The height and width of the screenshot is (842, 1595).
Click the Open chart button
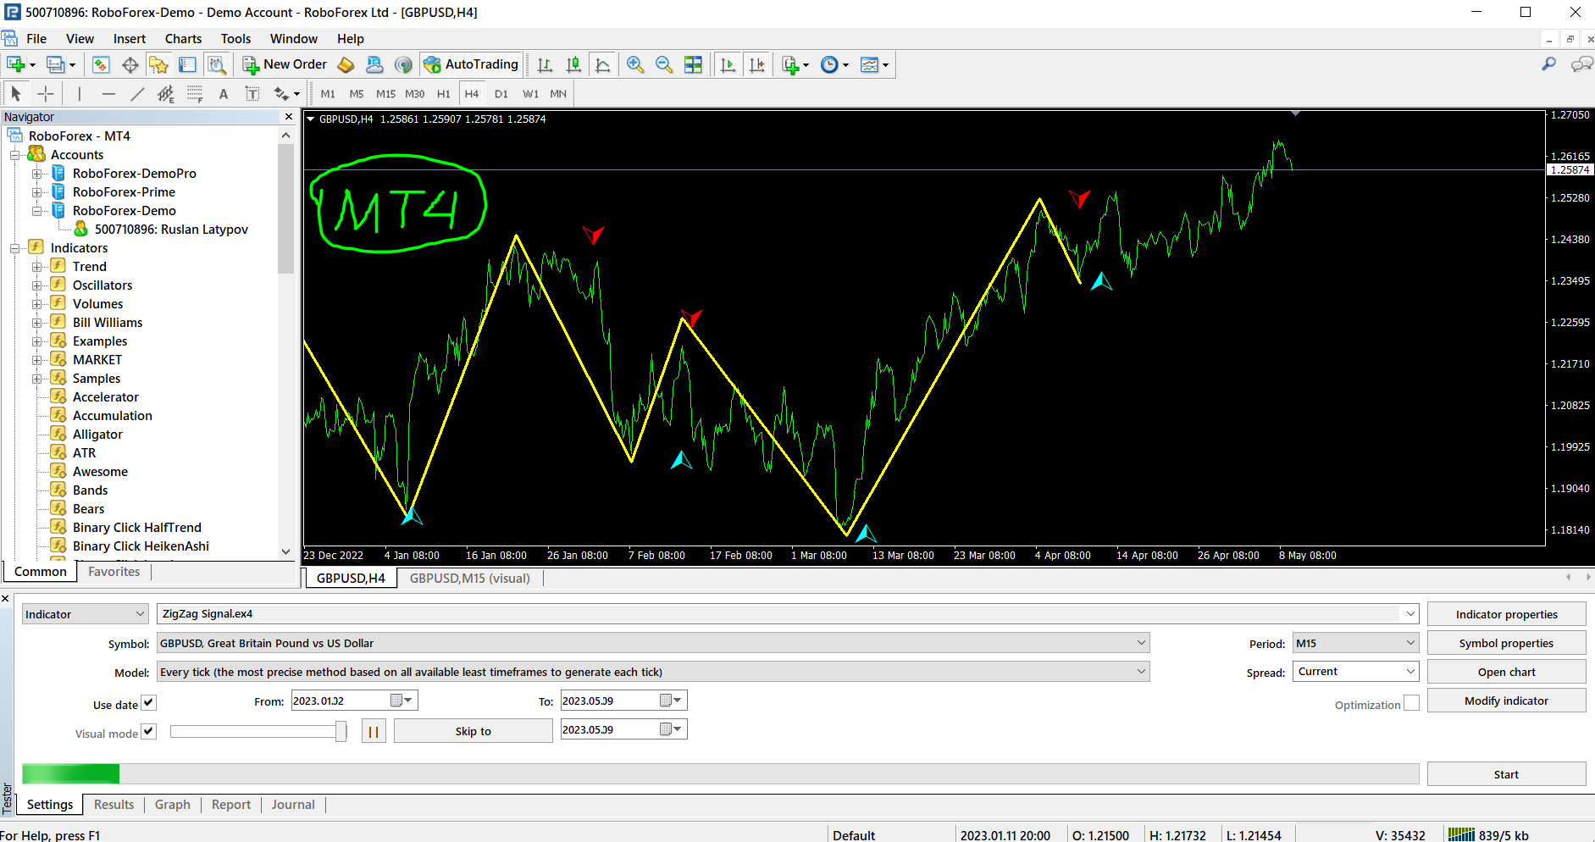[1506, 672]
